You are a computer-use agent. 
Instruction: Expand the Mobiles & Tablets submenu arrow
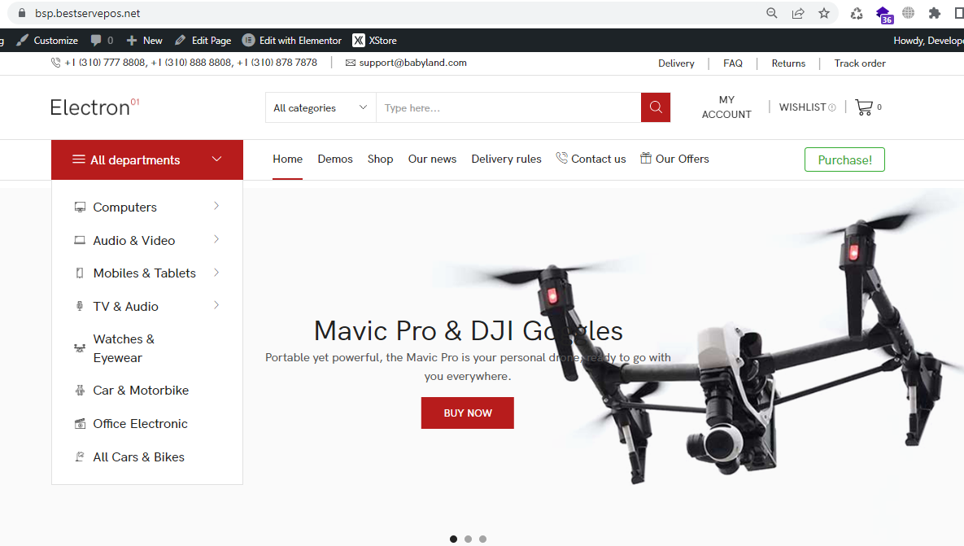pos(216,273)
